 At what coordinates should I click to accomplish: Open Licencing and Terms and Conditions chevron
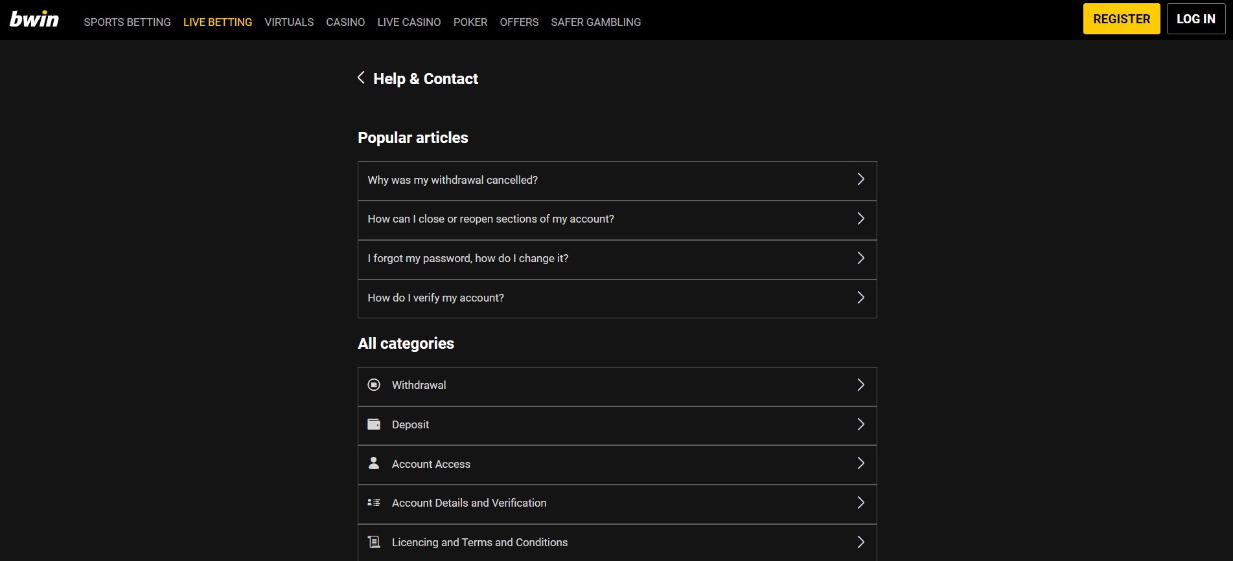tap(860, 542)
